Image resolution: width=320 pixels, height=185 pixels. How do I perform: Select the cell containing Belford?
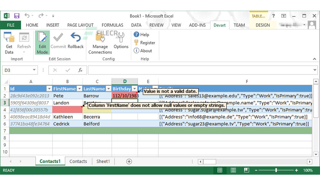[x=97, y=124]
